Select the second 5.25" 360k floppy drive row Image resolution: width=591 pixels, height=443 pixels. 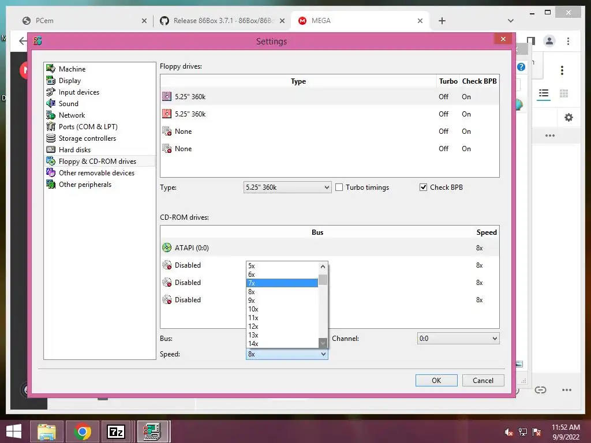[x=330, y=114]
